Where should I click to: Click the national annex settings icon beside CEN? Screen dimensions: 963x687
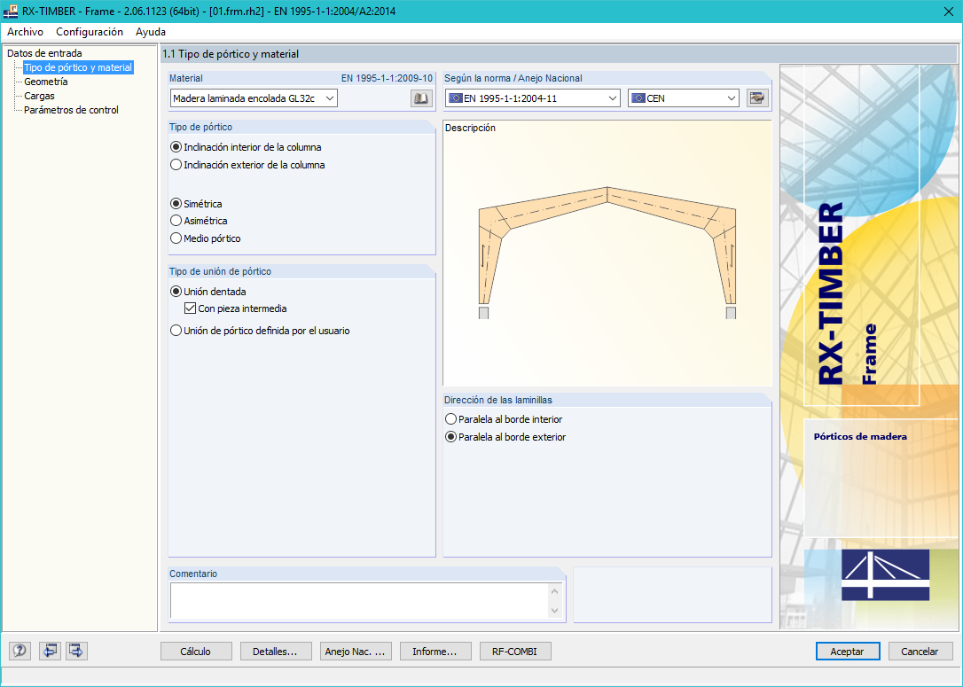(757, 98)
